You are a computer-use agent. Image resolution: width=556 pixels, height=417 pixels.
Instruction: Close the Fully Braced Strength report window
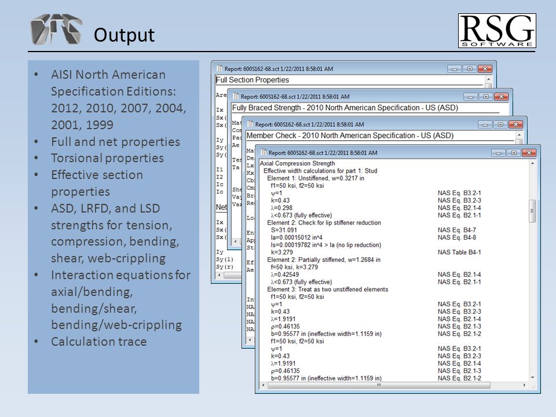click(x=501, y=97)
